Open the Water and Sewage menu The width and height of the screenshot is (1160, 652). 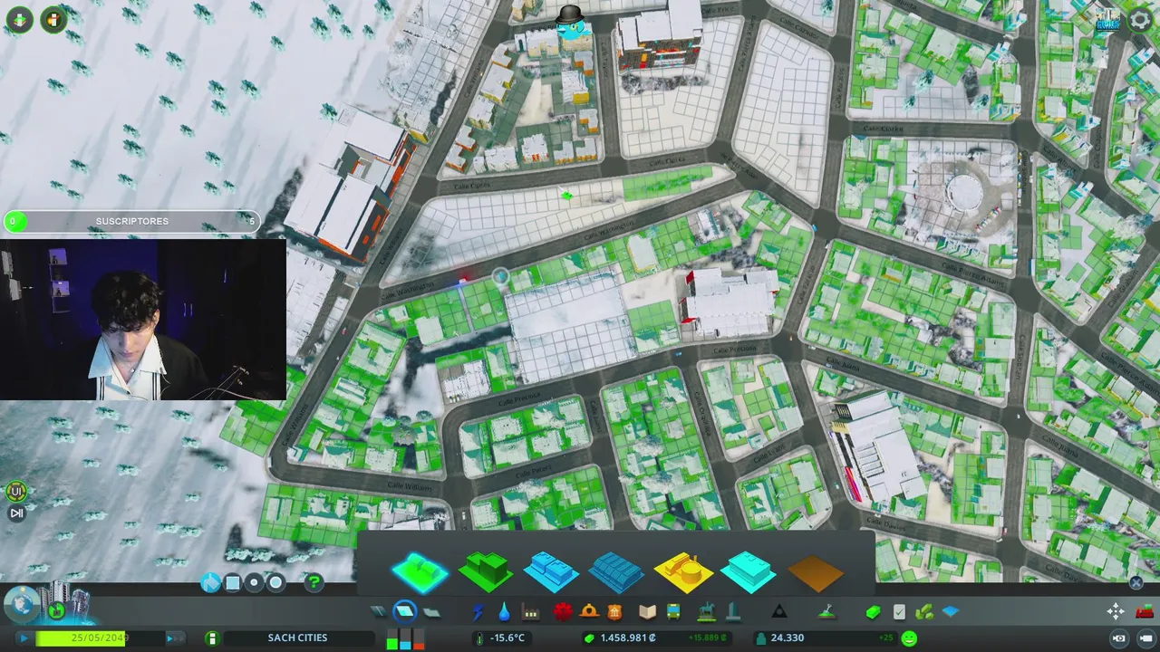click(504, 613)
